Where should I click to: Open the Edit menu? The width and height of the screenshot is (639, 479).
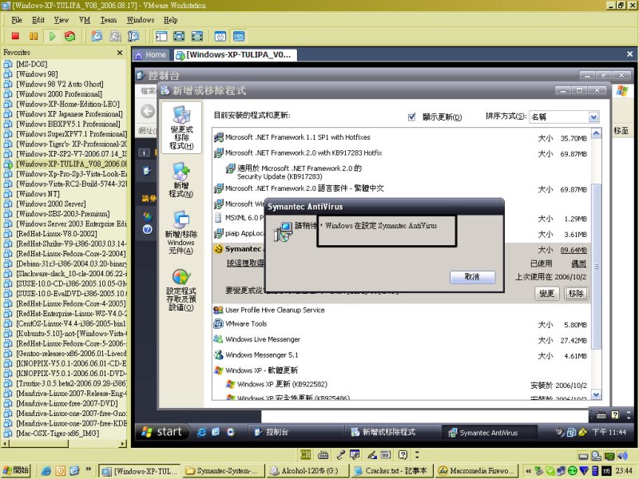[38, 19]
